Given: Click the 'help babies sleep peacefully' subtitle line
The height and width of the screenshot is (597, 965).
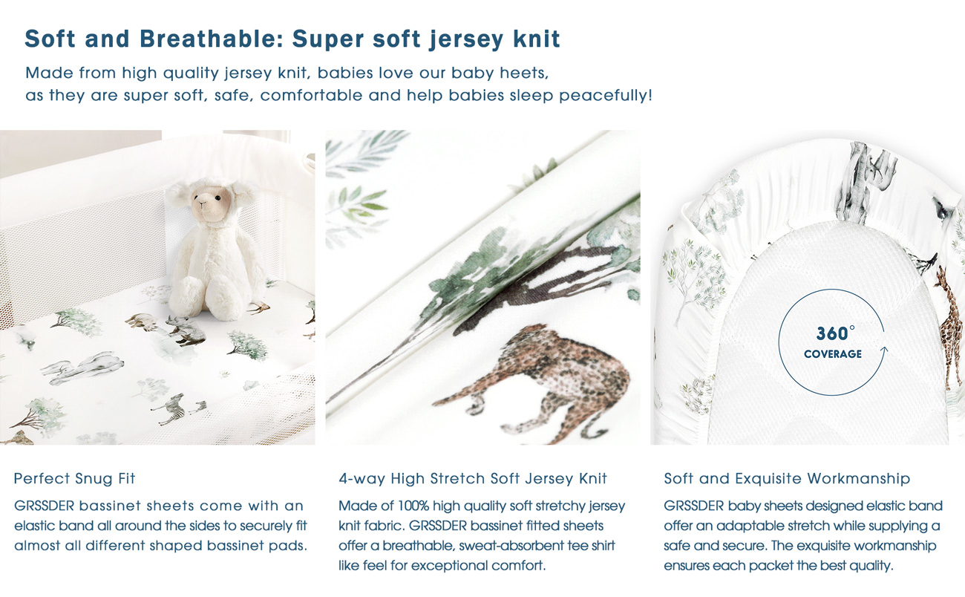Looking at the screenshot, I should pyautogui.click(x=338, y=96).
